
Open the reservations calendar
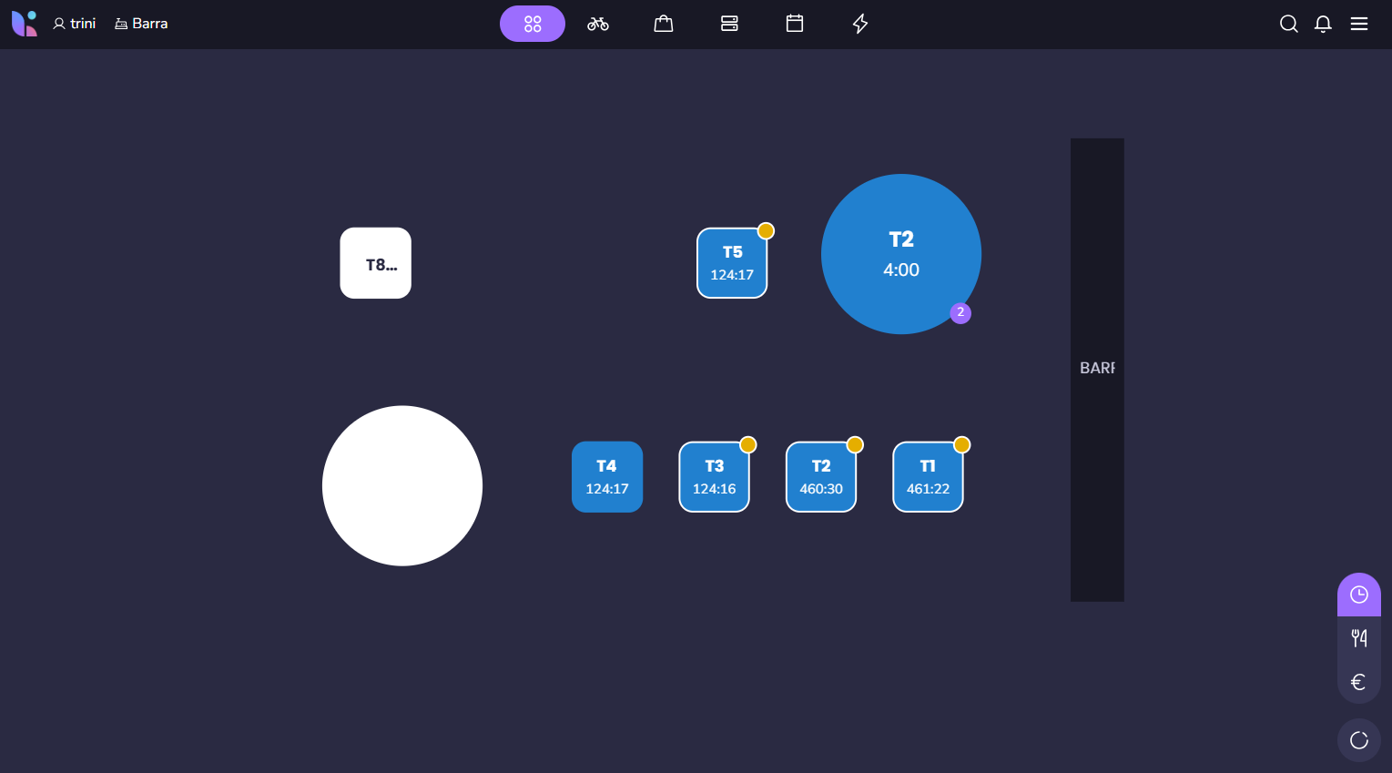pyautogui.click(x=795, y=24)
